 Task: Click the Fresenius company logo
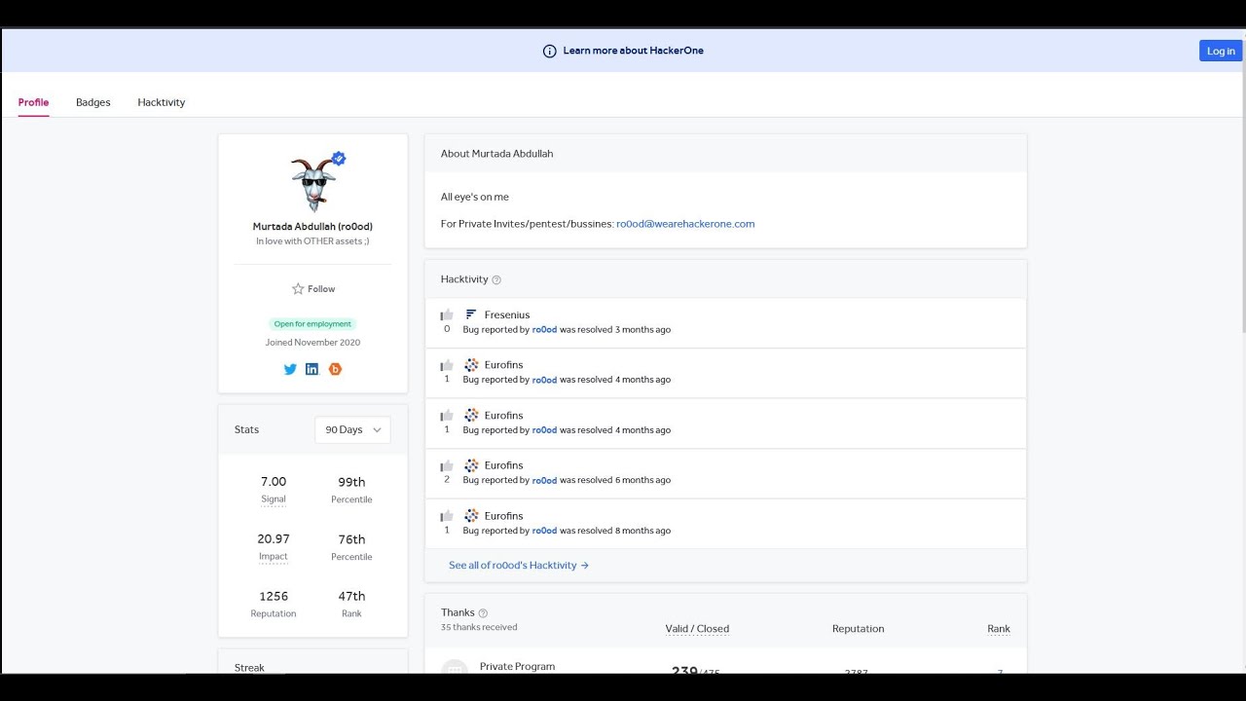click(x=471, y=314)
